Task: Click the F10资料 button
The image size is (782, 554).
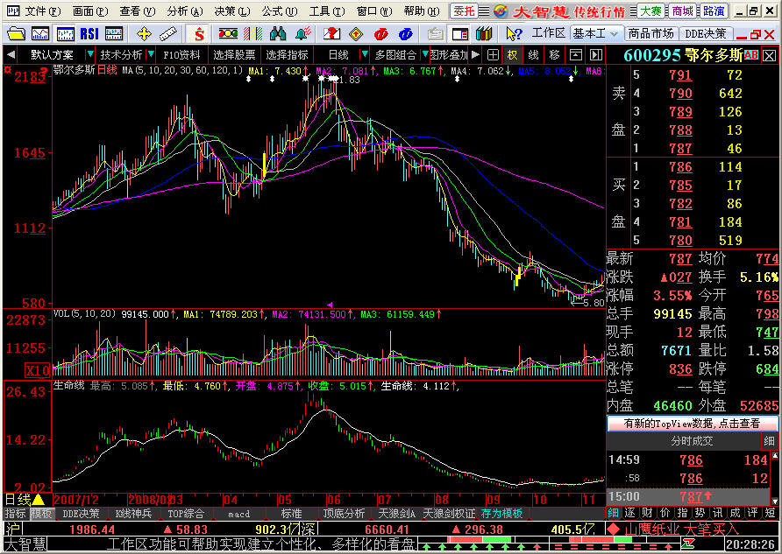Action: coord(181,55)
